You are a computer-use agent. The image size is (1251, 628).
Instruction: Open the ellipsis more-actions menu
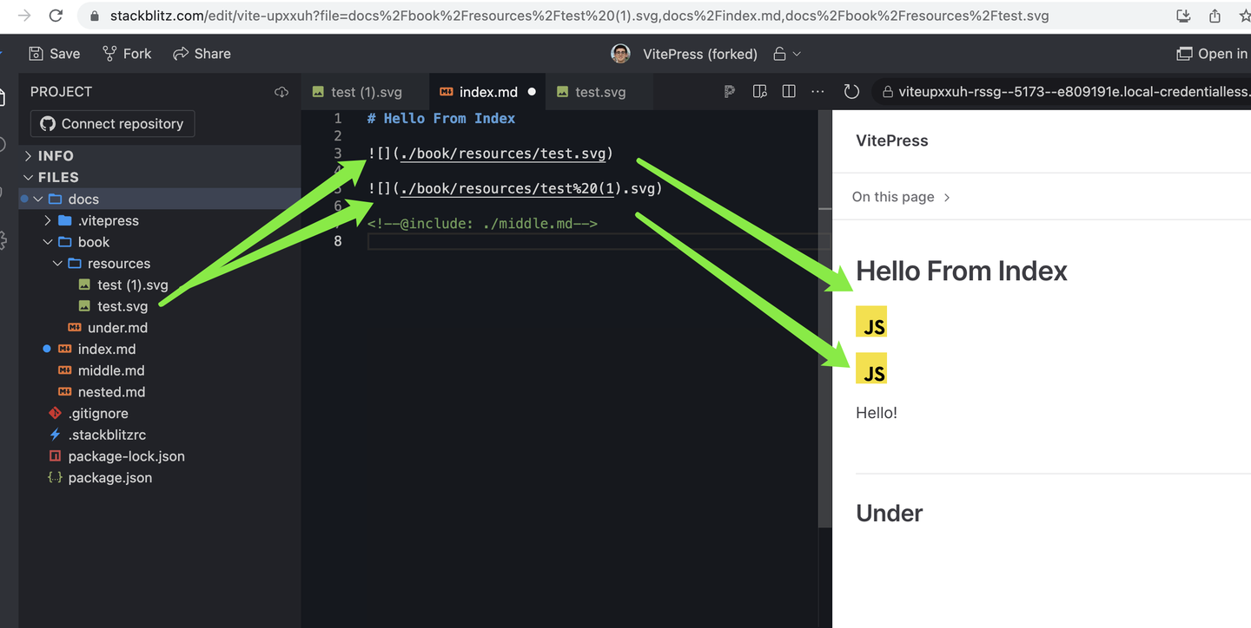click(x=817, y=91)
